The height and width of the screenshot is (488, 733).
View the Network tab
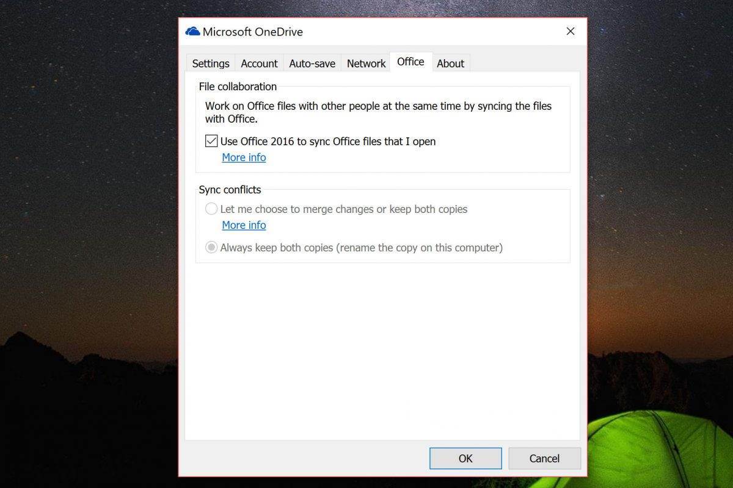point(365,63)
